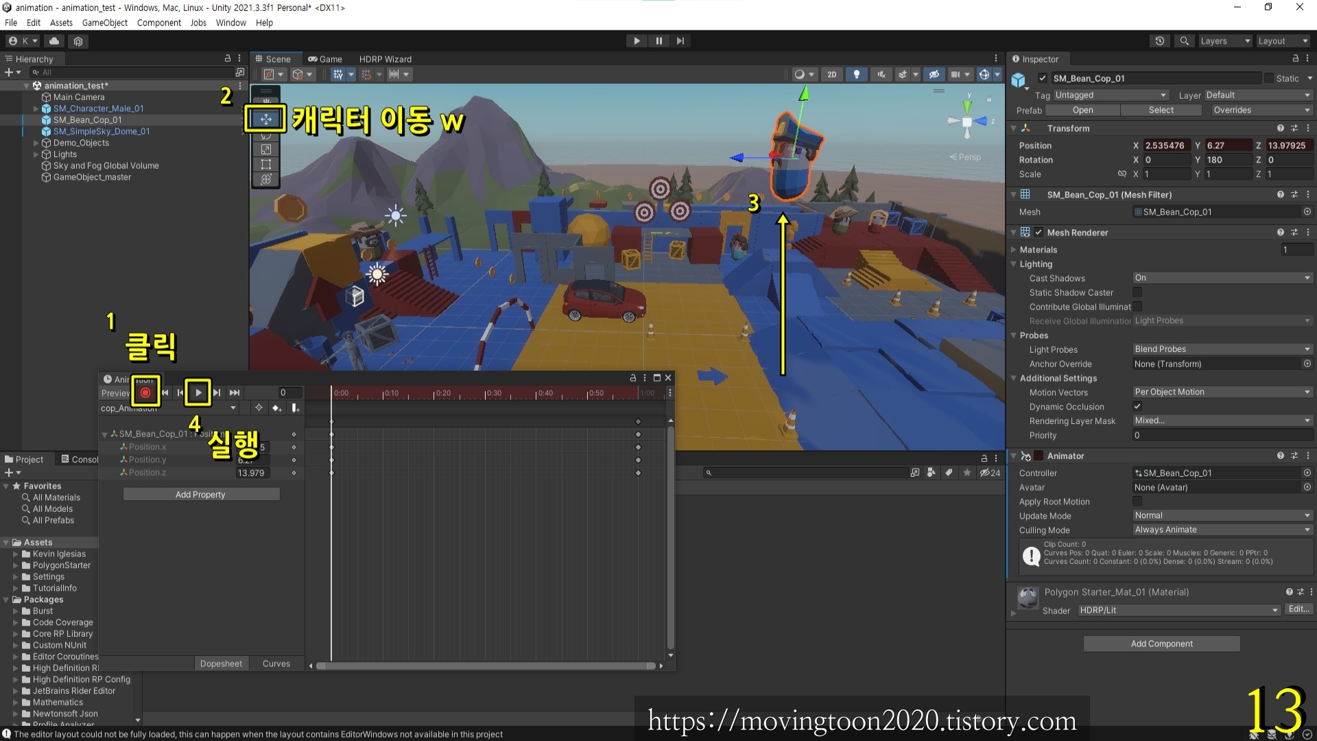Open the cloud services icon
Image resolution: width=1317 pixels, height=741 pixels.
(x=54, y=41)
